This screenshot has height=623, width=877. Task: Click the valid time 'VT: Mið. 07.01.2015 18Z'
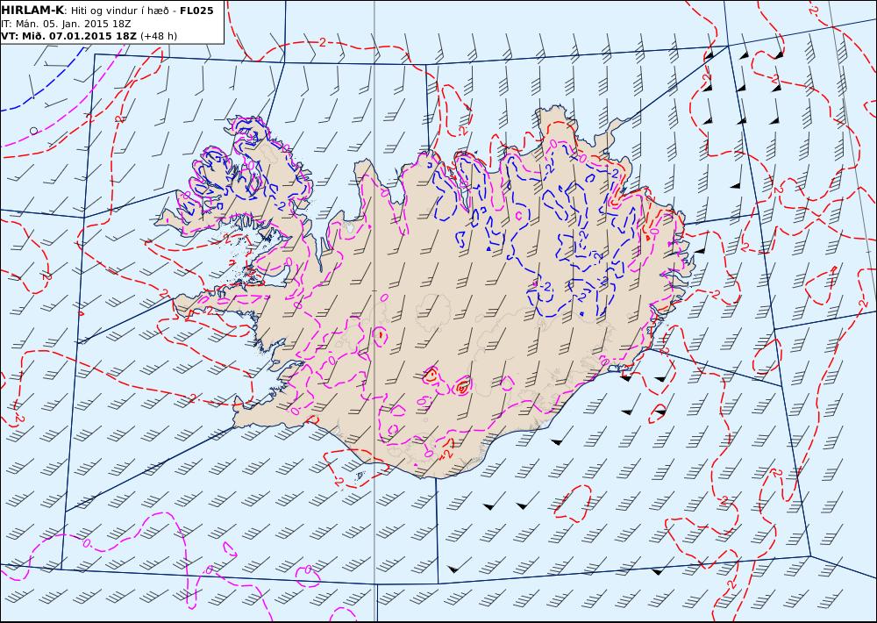68,36
